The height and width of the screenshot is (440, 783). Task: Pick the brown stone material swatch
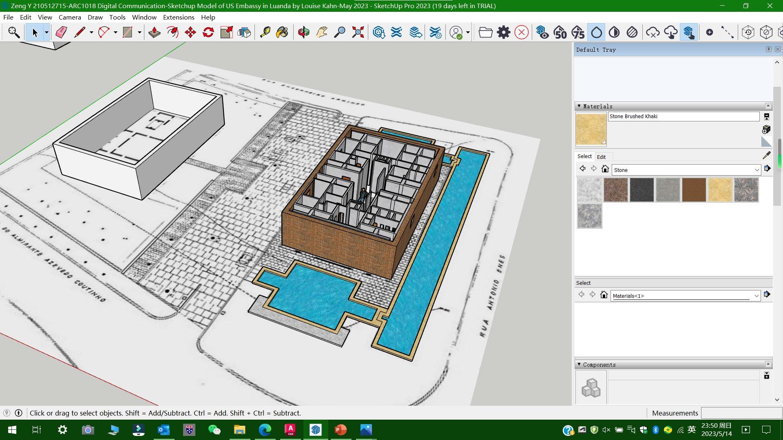[x=694, y=190]
